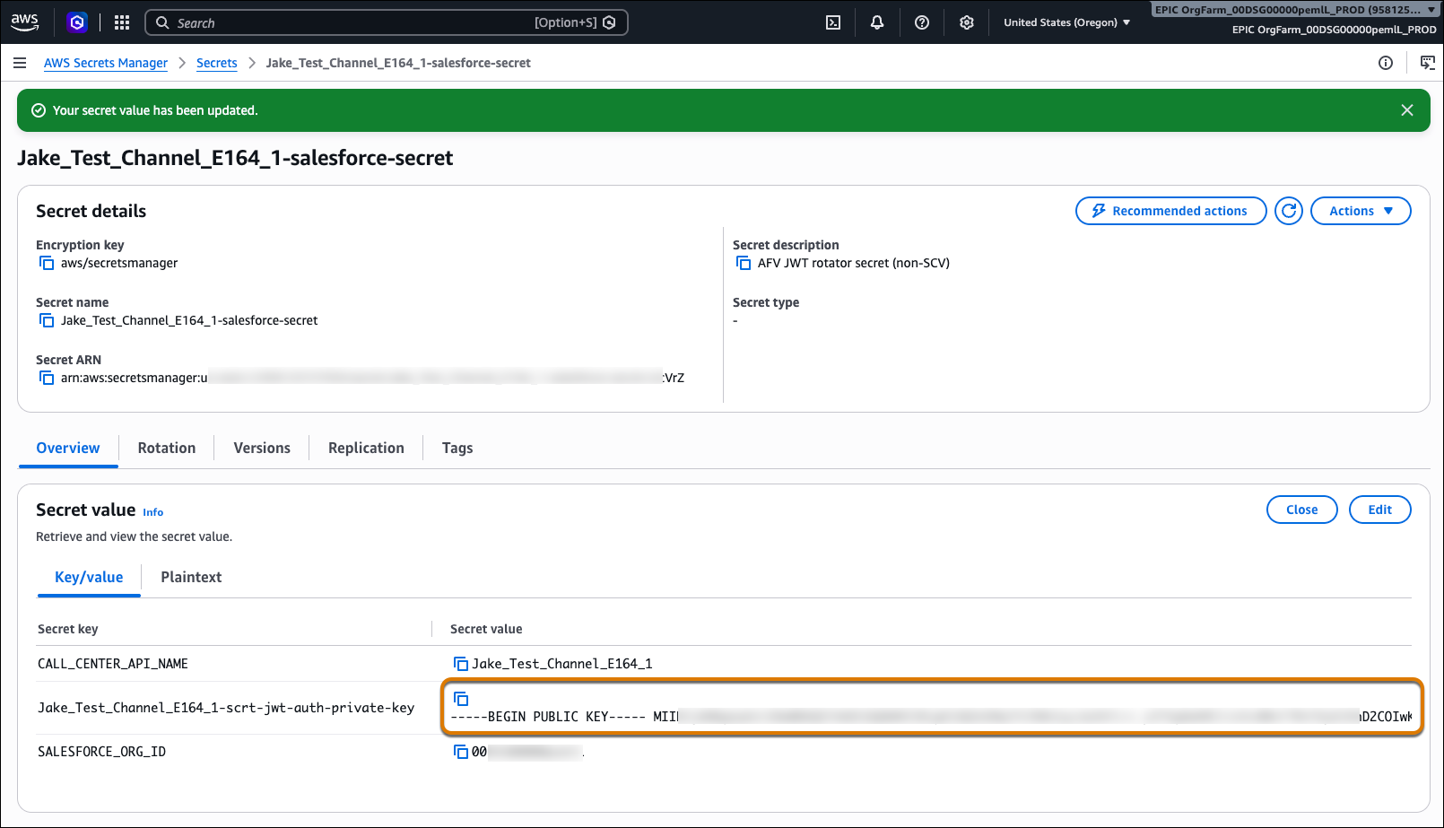The height and width of the screenshot is (828, 1444).
Task: Go to the Secrets breadcrumb link
Action: tap(217, 63)
